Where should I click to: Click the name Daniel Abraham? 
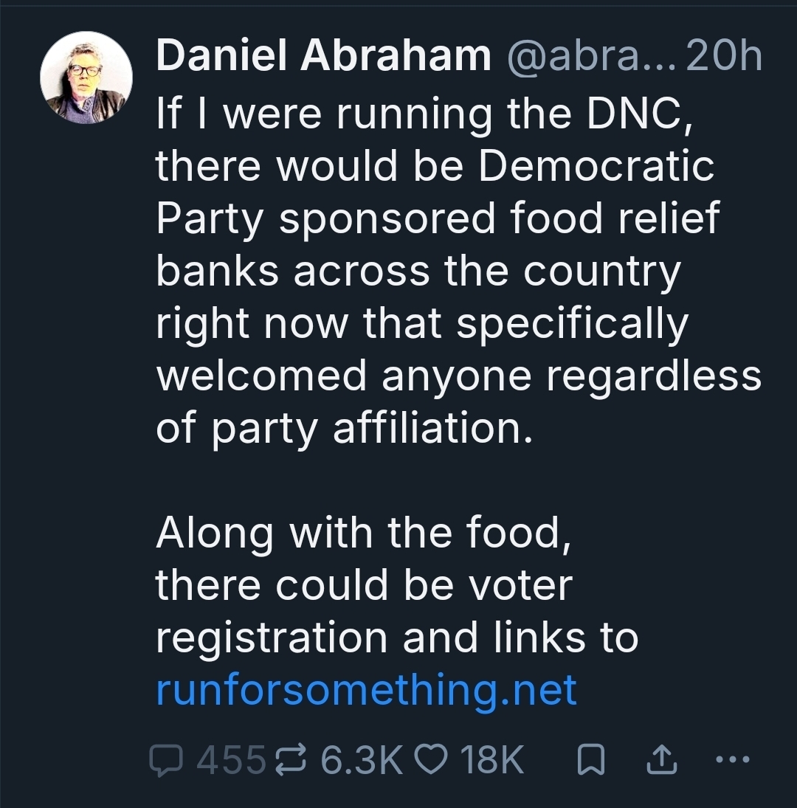coord(323,57)
